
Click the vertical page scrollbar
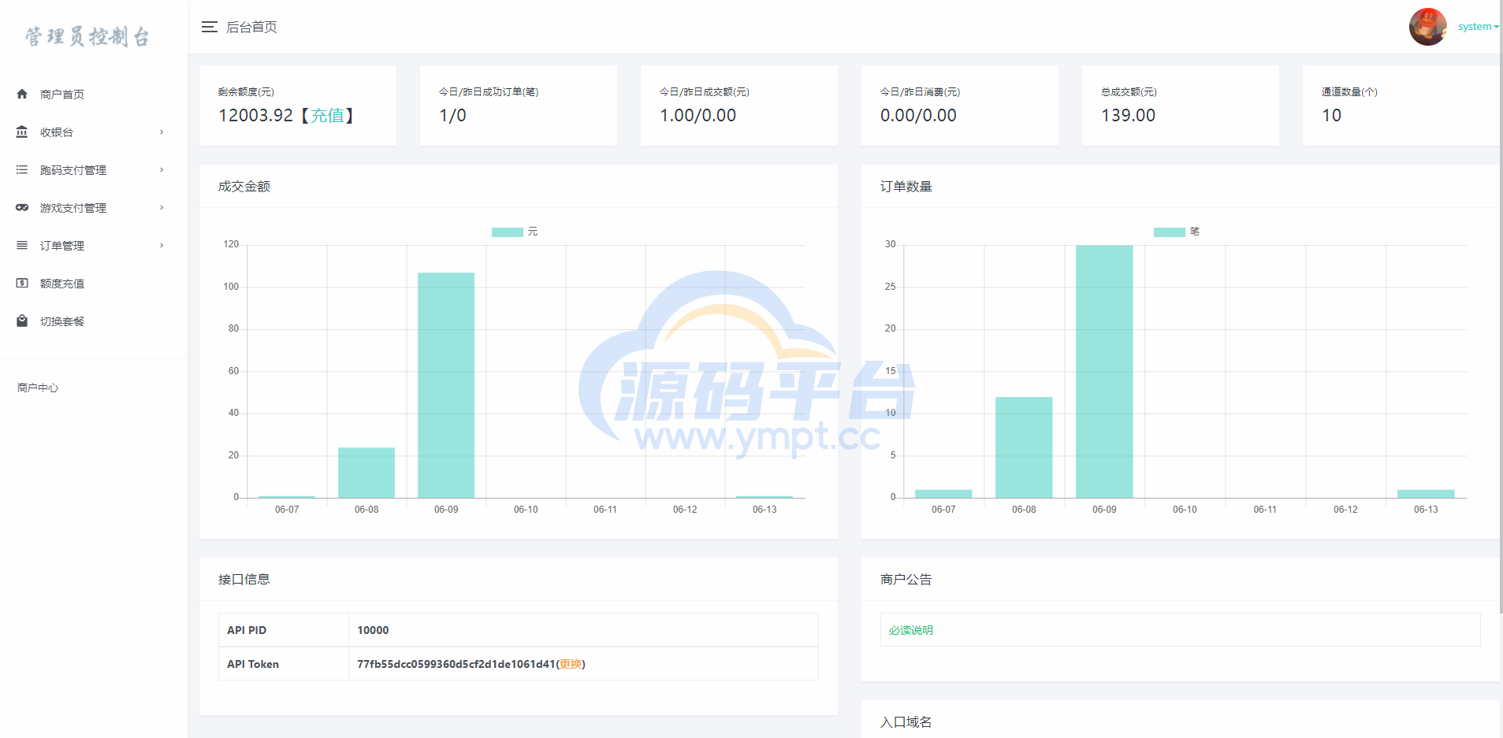1501,307
